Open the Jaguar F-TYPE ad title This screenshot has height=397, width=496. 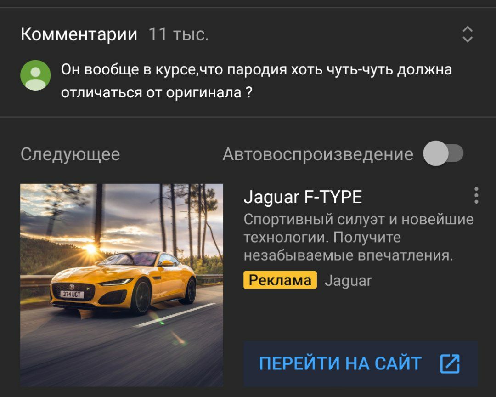[303, 197]
